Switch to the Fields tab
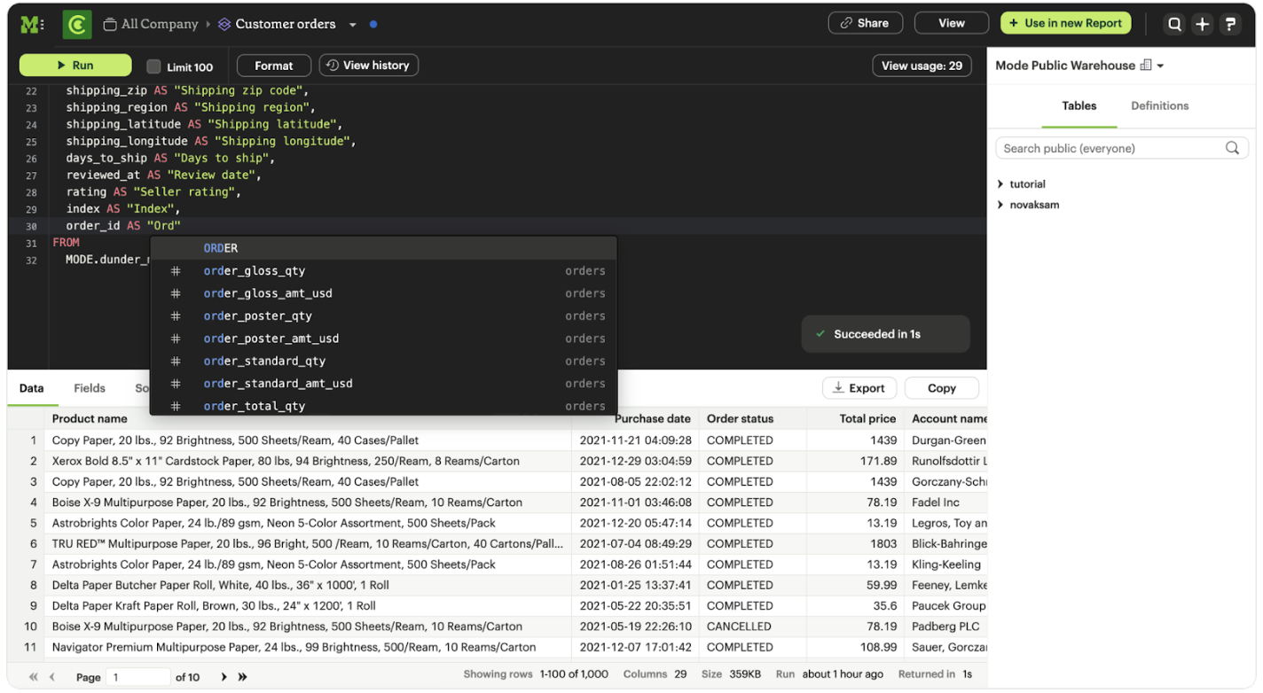The image size is (1263, 693). click(x=90, y=388)
